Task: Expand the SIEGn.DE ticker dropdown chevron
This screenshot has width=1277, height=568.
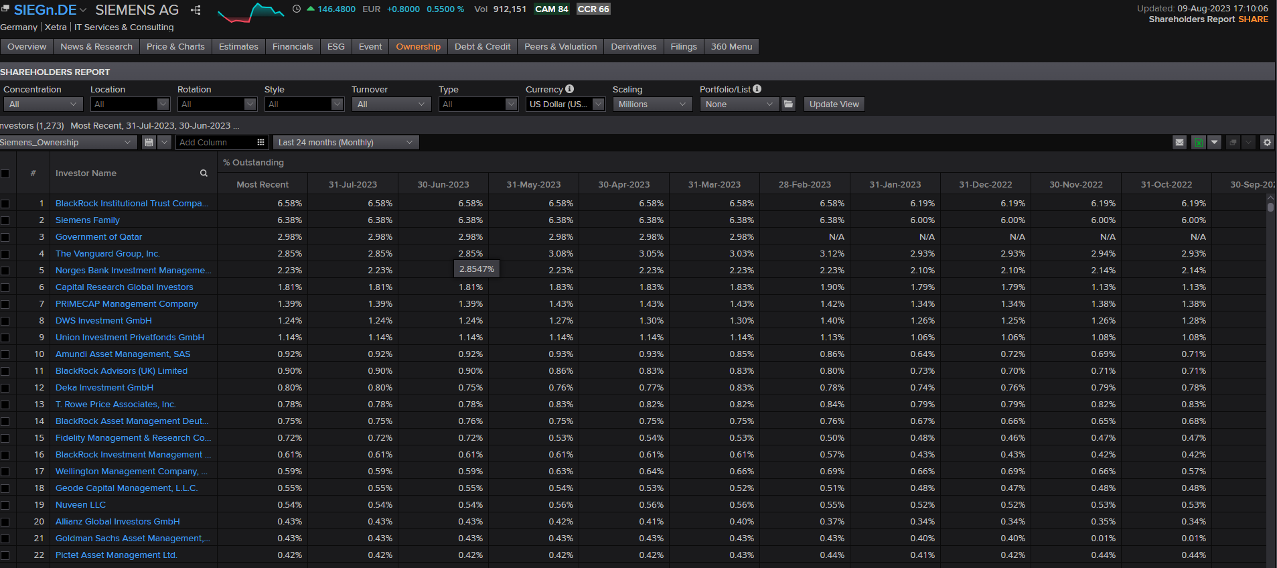Action: (x=83, y=10)
